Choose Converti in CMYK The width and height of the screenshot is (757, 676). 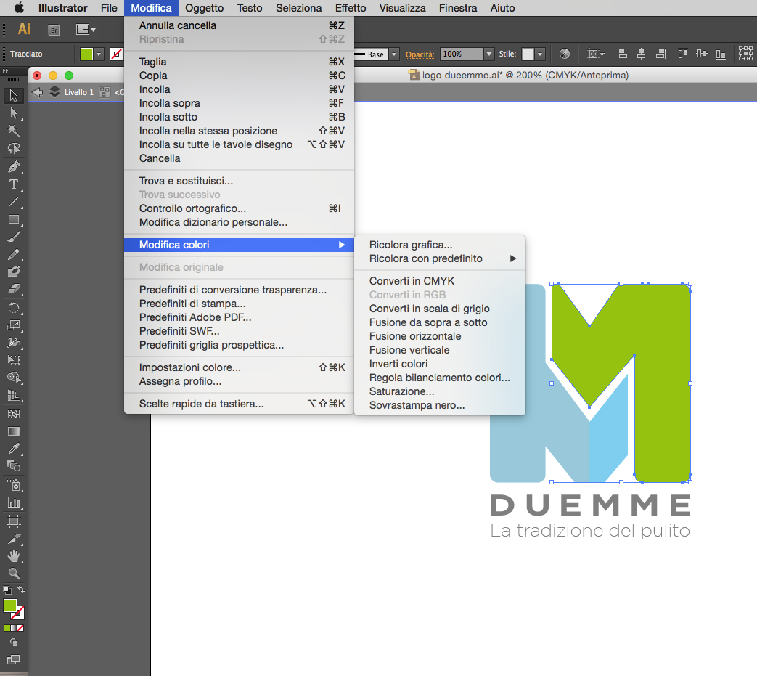pos(440,281)
